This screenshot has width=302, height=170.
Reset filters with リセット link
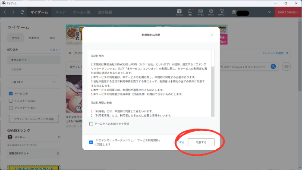tap(55, 50)
